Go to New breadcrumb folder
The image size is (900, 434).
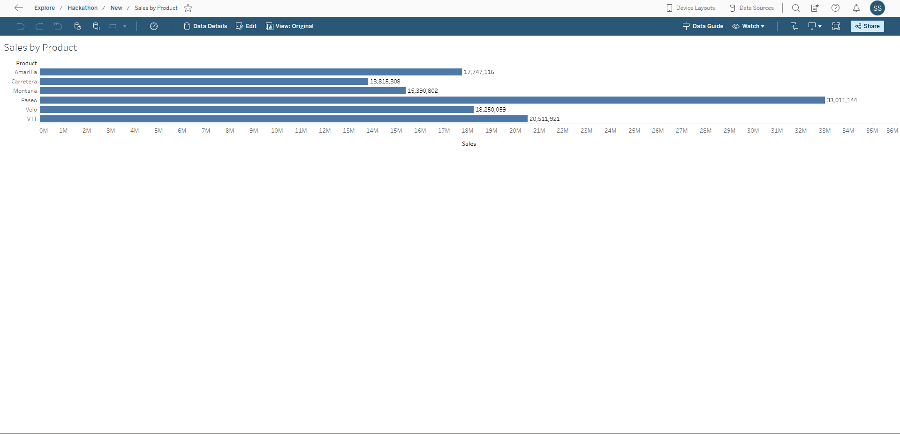point(116,8)
